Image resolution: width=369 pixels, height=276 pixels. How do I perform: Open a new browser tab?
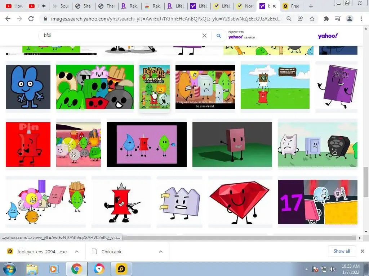pos(311,6)
